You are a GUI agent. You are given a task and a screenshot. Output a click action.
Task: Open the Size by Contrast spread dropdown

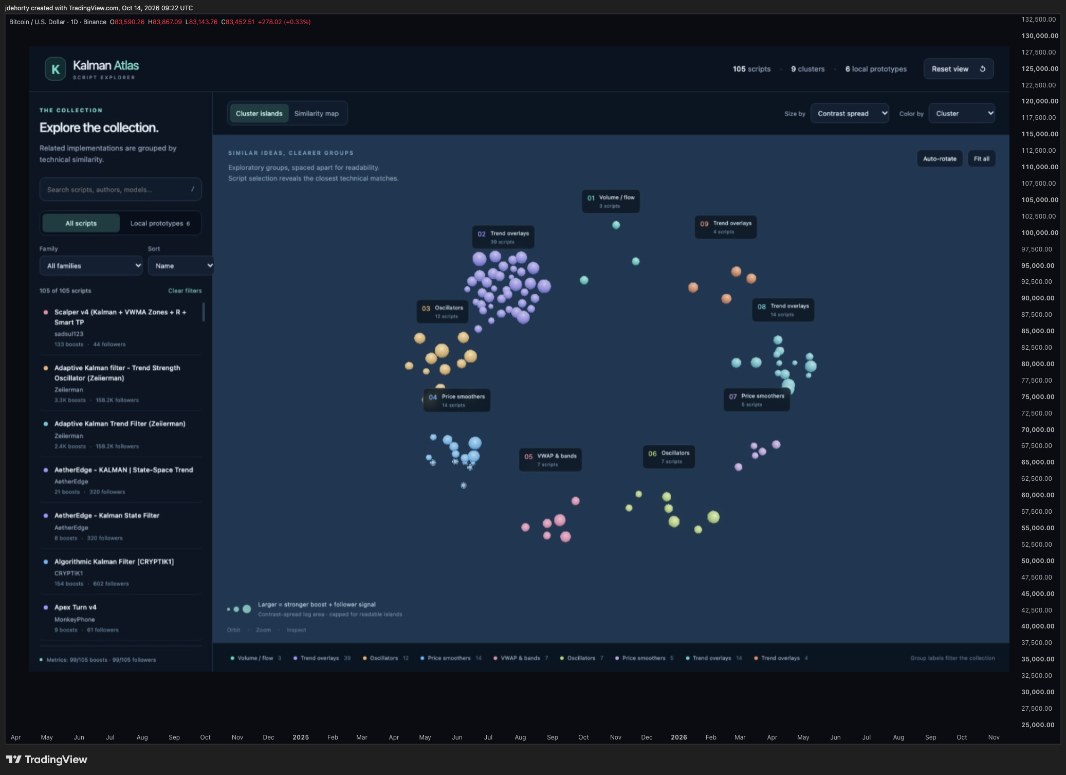tap(850, 113)
